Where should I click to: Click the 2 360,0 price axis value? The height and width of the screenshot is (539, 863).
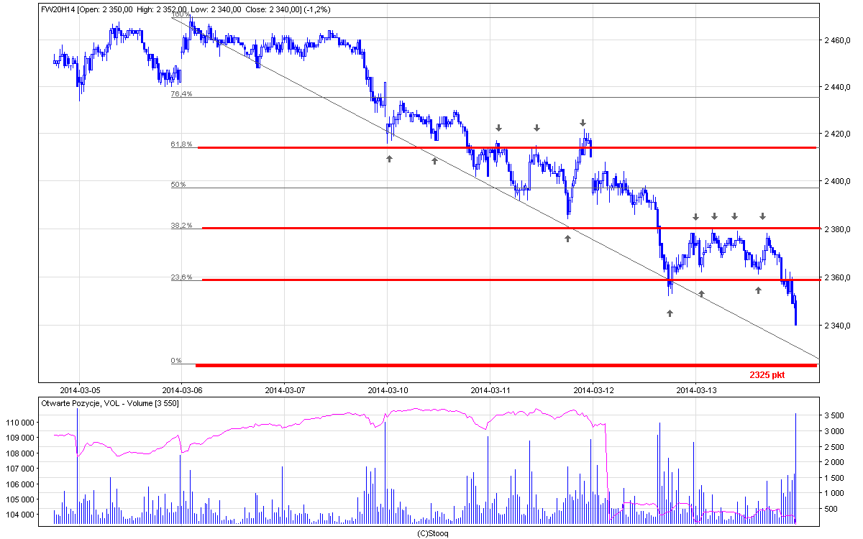point(839,277)
